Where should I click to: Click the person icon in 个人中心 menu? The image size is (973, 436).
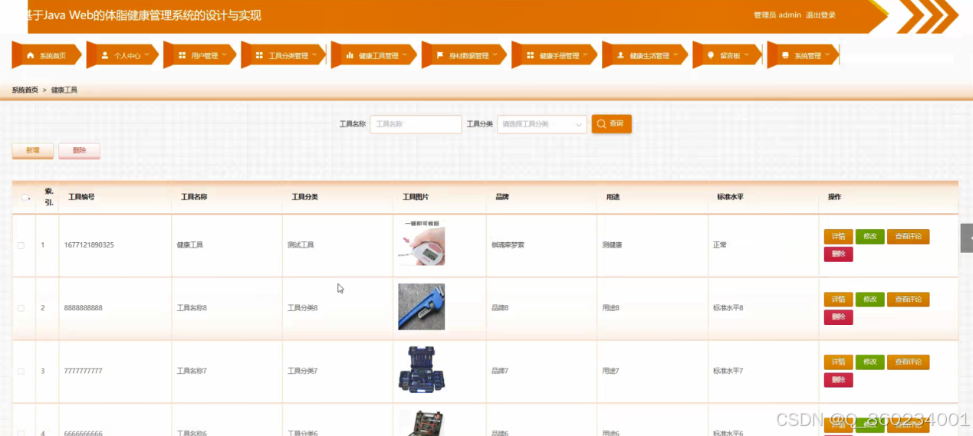click(x=105, y=56)
